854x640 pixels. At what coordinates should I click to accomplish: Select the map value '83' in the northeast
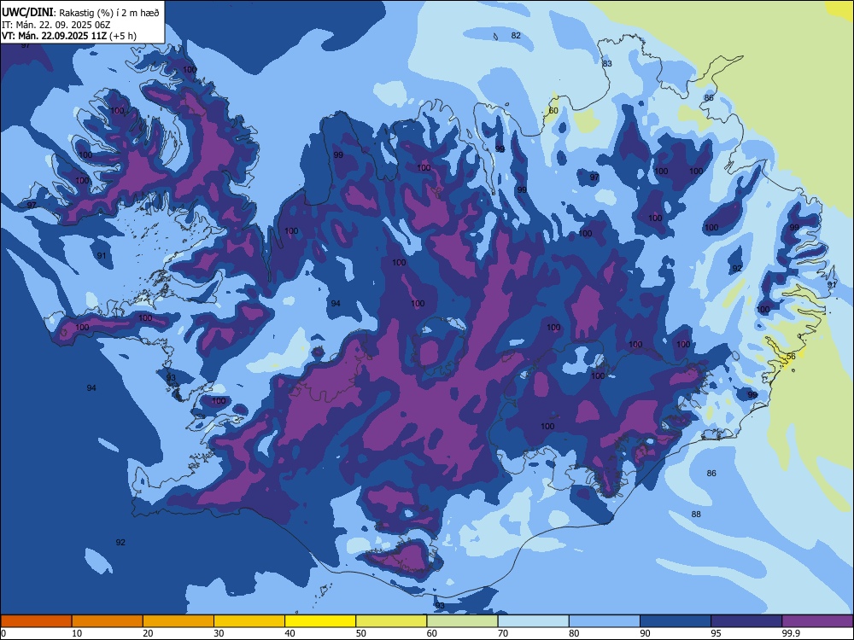pyautogui.click(x=607, y=64)
